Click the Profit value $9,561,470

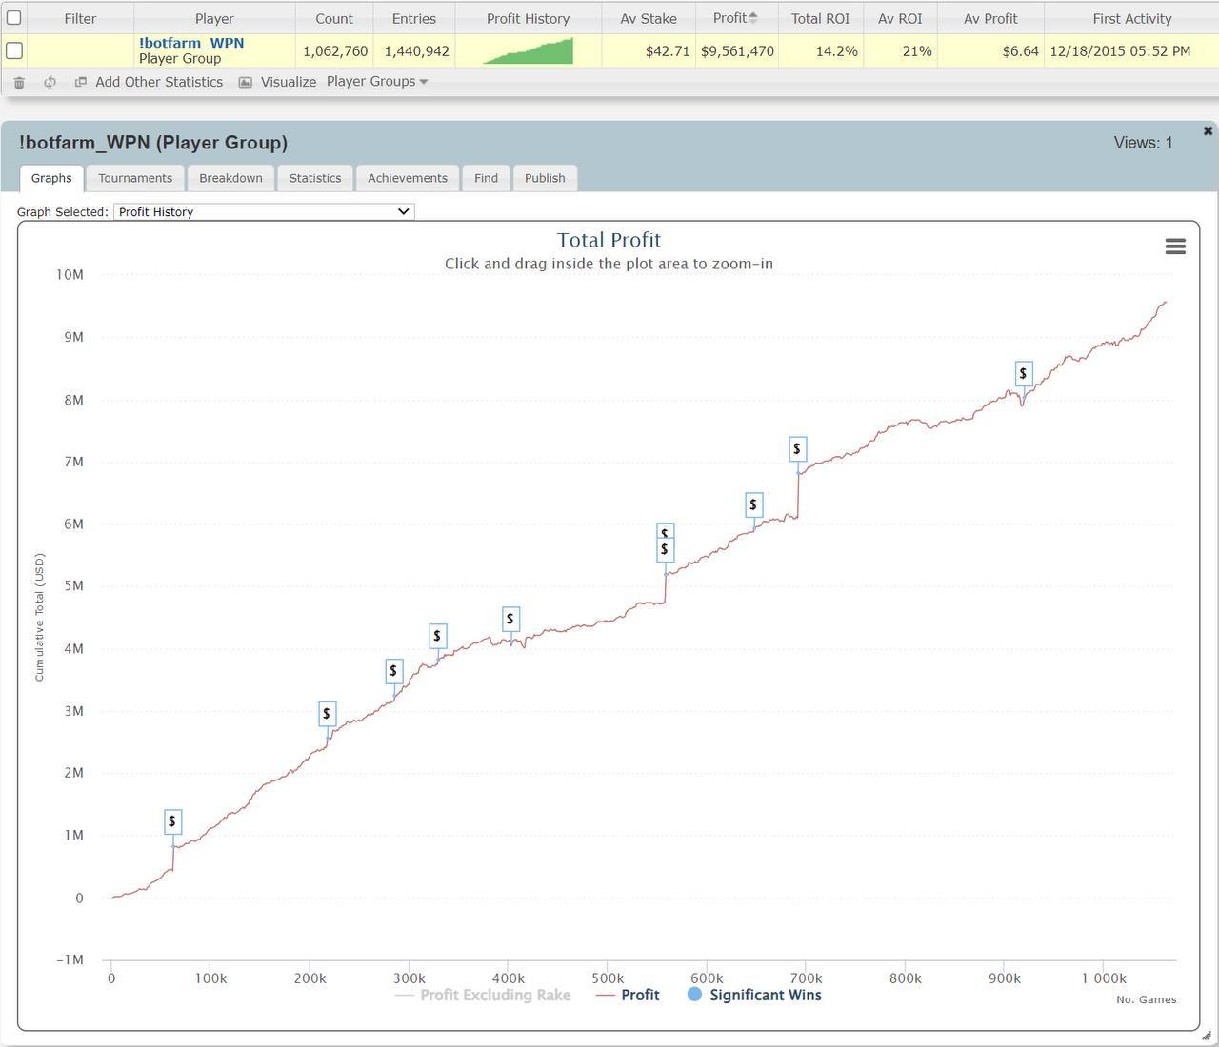click(737, 50)
